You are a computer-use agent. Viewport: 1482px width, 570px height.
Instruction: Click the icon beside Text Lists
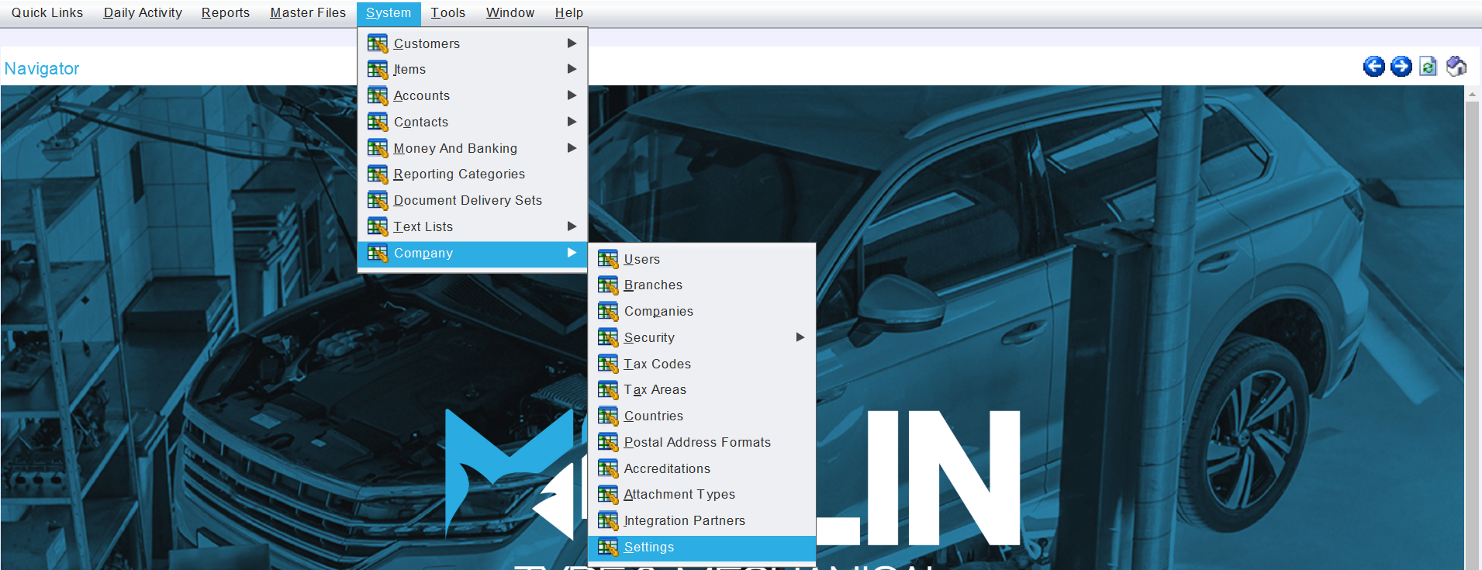[378, 227]
